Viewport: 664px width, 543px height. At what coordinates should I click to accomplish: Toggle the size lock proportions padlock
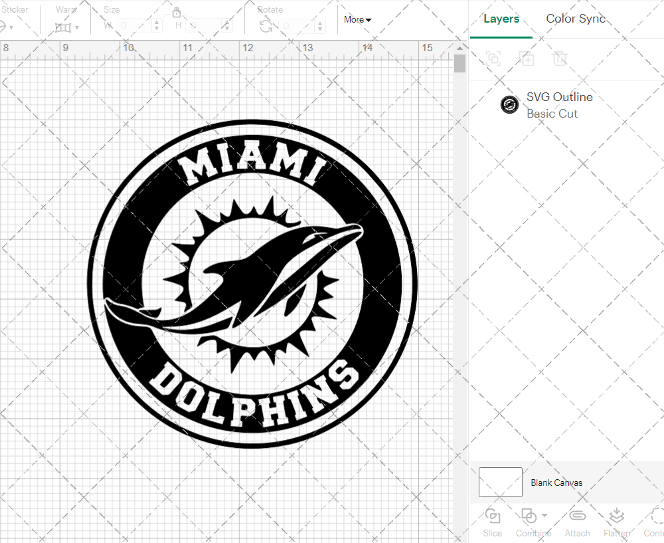pyautogui.click(x=177, y=13)
